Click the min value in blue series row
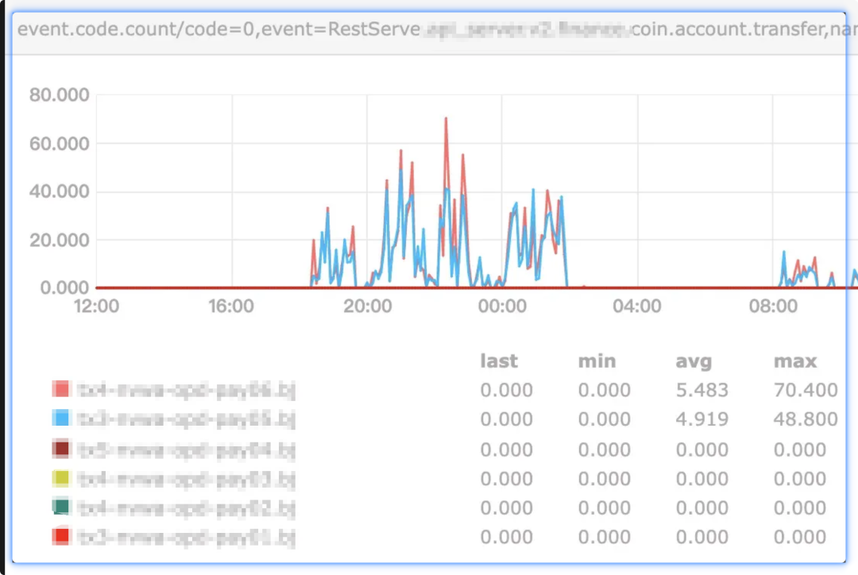 [604, 419]
